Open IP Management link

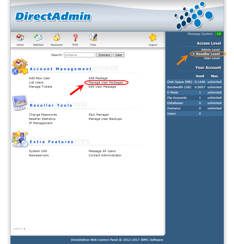(41, 123)
